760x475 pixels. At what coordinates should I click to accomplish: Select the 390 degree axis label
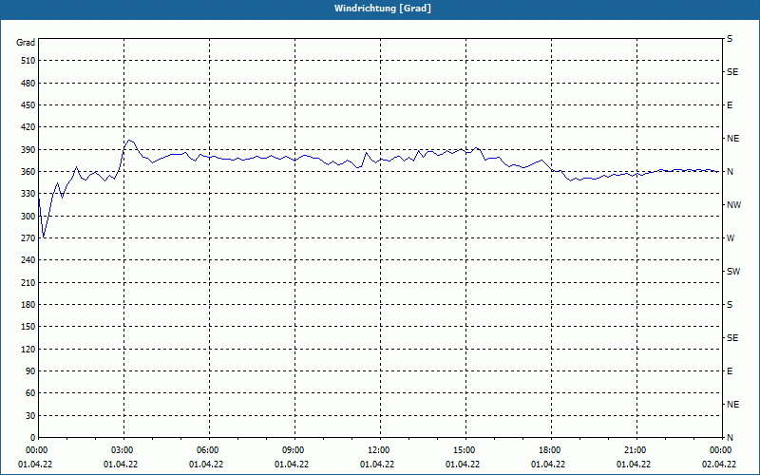point(28,150)
